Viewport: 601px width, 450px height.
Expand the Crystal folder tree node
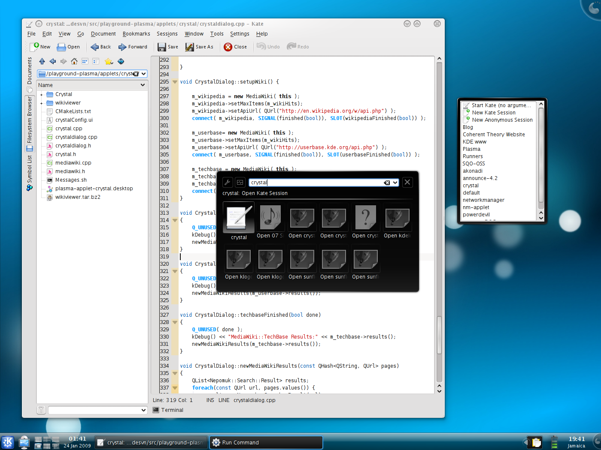42,95
